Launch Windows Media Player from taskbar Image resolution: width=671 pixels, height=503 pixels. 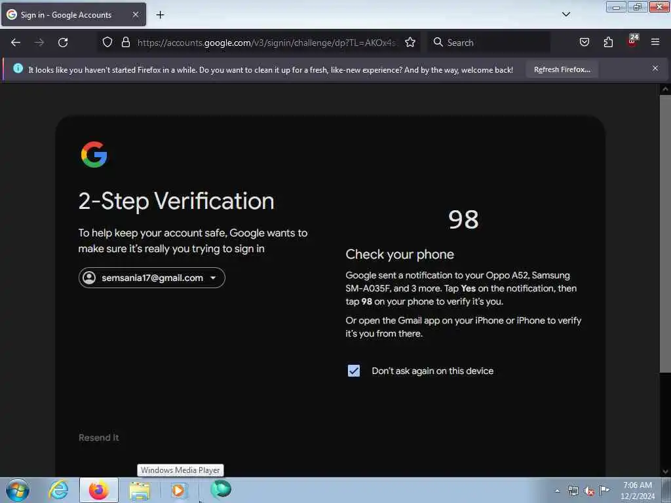178,490
